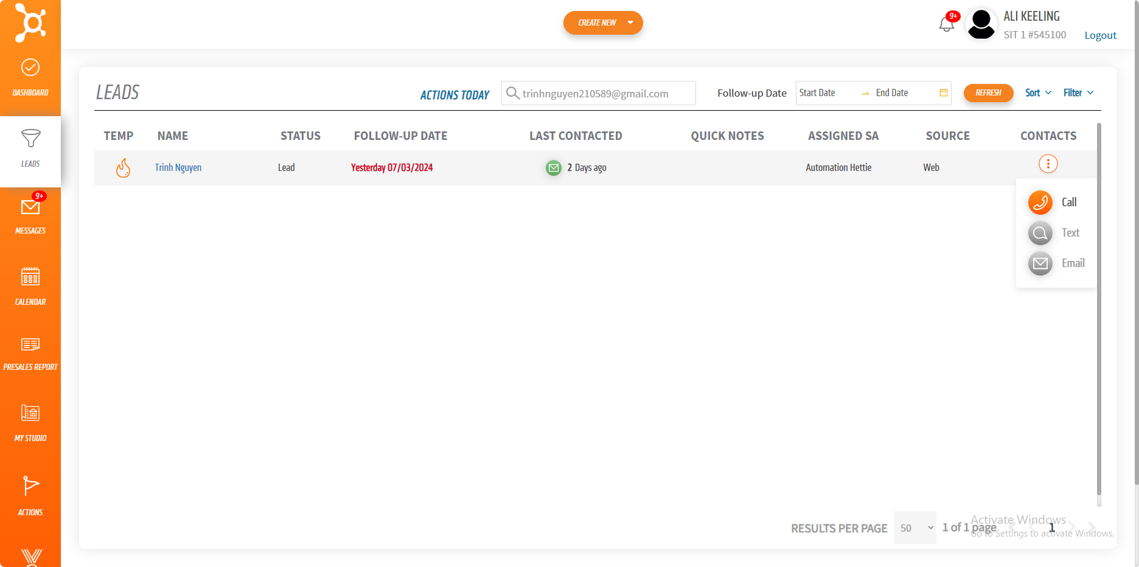
Task: Click the 'Web' source cell
Action: pyautogui.click(x=931, y=167)
